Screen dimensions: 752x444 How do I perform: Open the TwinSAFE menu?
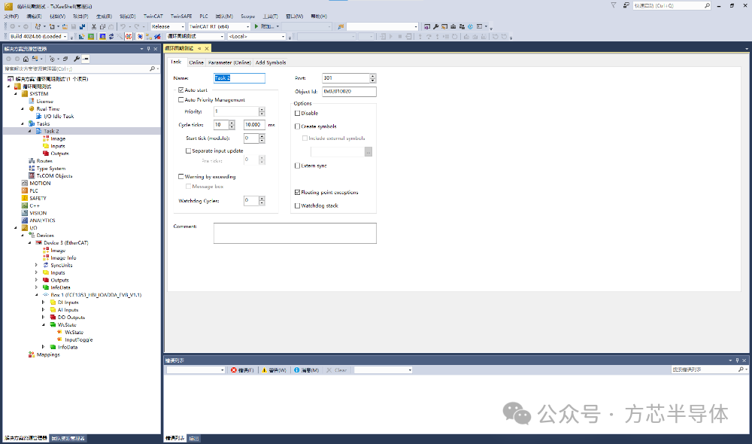[181, 17]
